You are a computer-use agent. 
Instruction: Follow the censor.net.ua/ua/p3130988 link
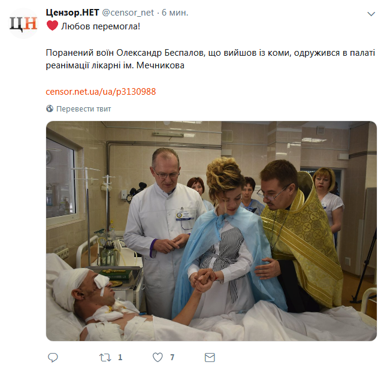click(x=101, y=92)
